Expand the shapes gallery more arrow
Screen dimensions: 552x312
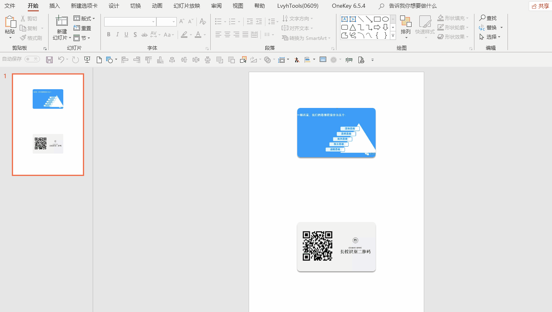point(393,36)
